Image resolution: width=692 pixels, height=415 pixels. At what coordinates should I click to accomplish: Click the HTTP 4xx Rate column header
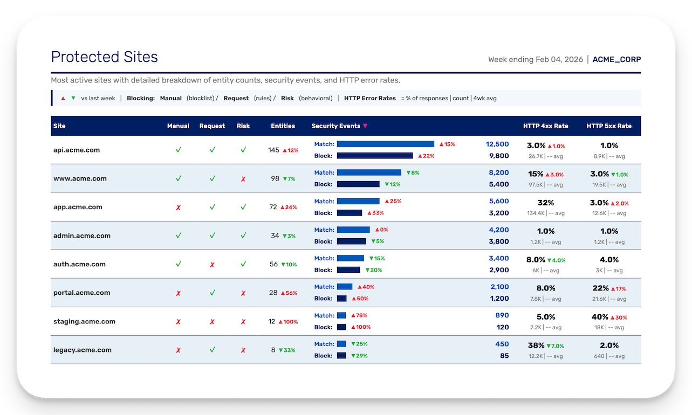coord(545,126)
